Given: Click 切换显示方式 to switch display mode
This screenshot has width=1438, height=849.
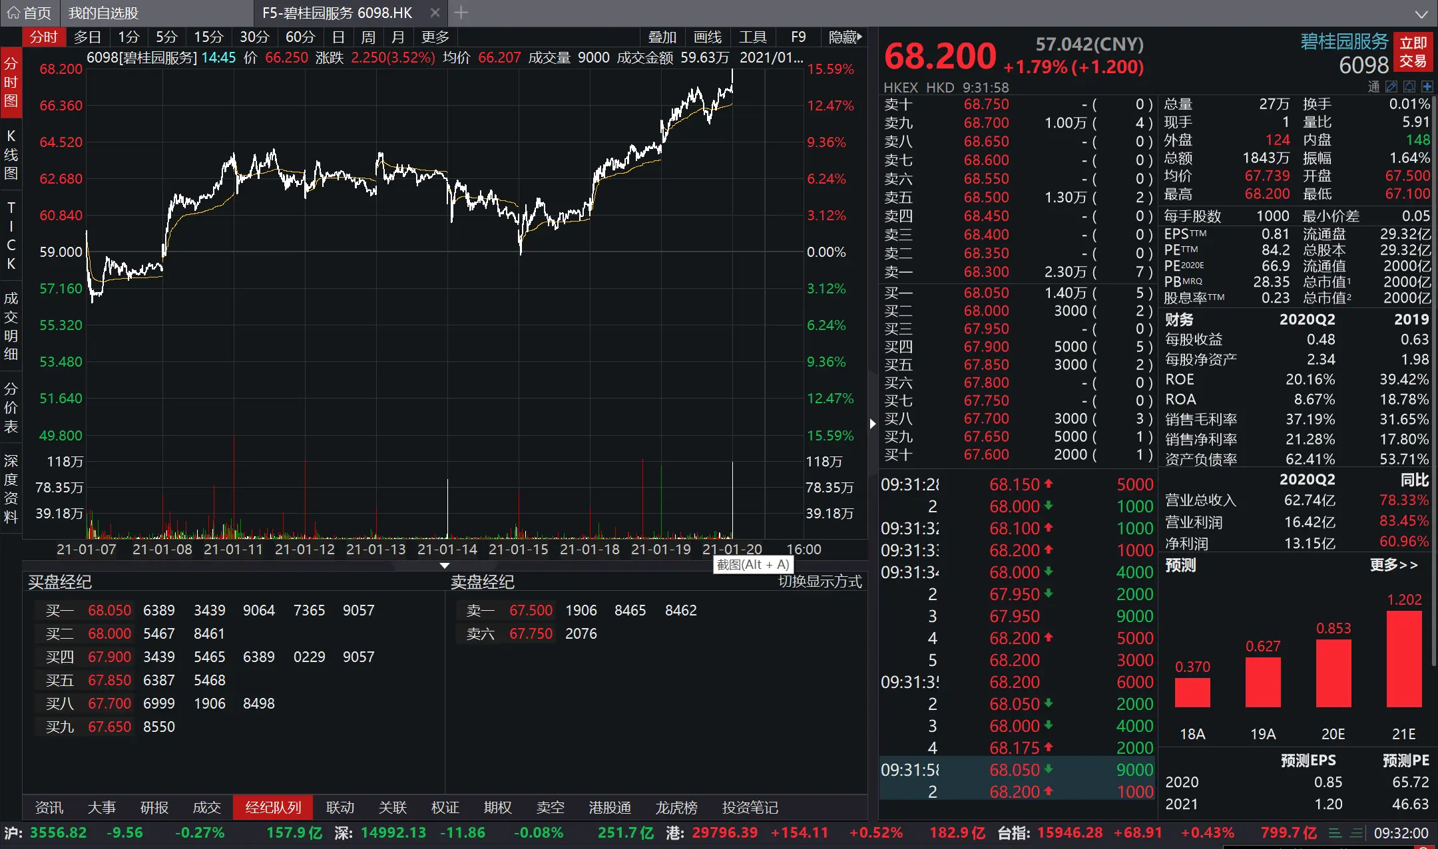Looking at the screenshot, I should tap(820, 582).
